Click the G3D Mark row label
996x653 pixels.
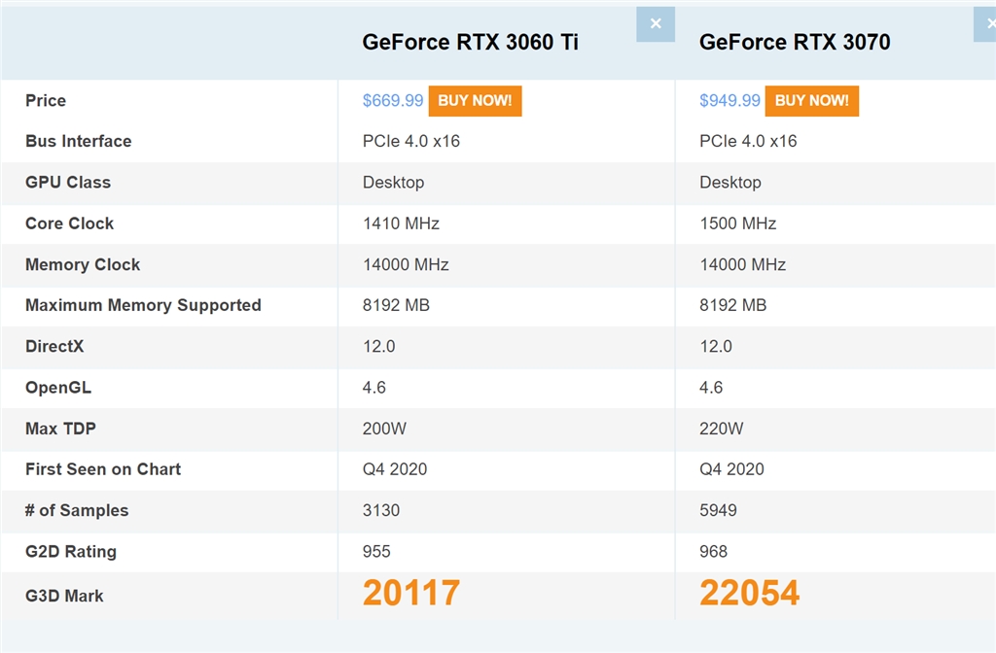pos(64,596)
